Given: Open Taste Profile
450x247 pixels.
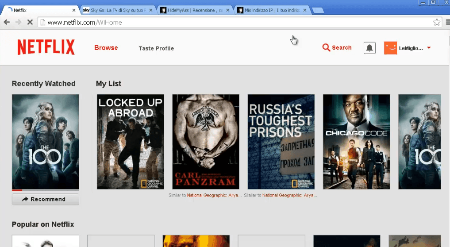Looking at the screenshot, I should pyautogui.click(x=156, y=48).
